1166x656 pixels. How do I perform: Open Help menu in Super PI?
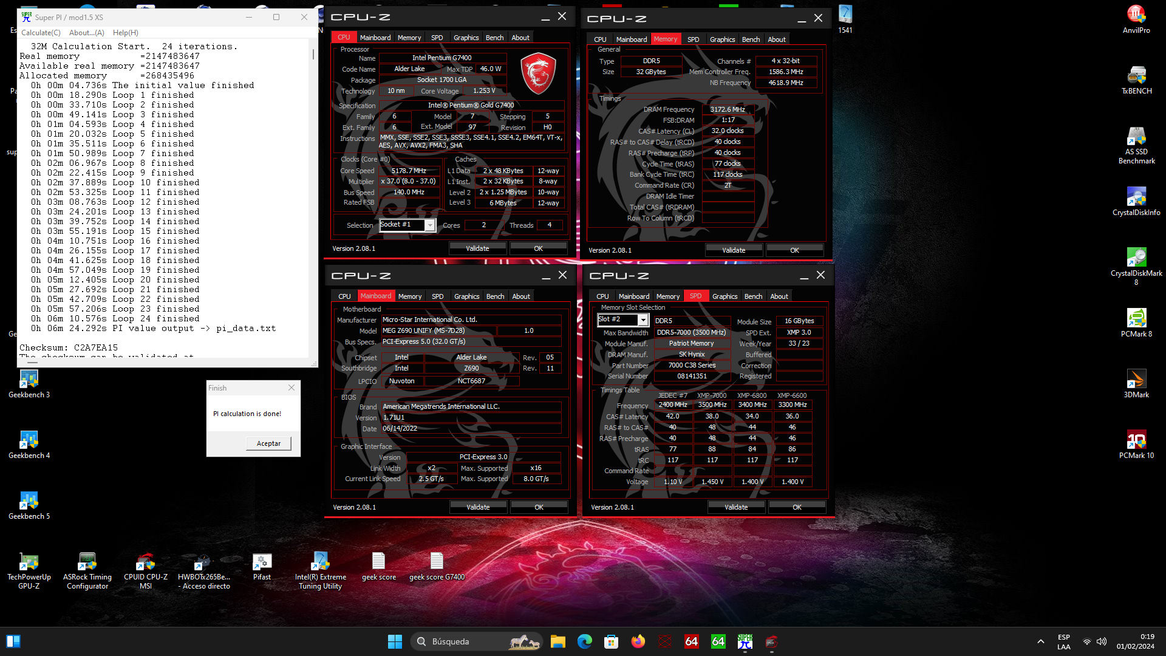tap(126, 33)
